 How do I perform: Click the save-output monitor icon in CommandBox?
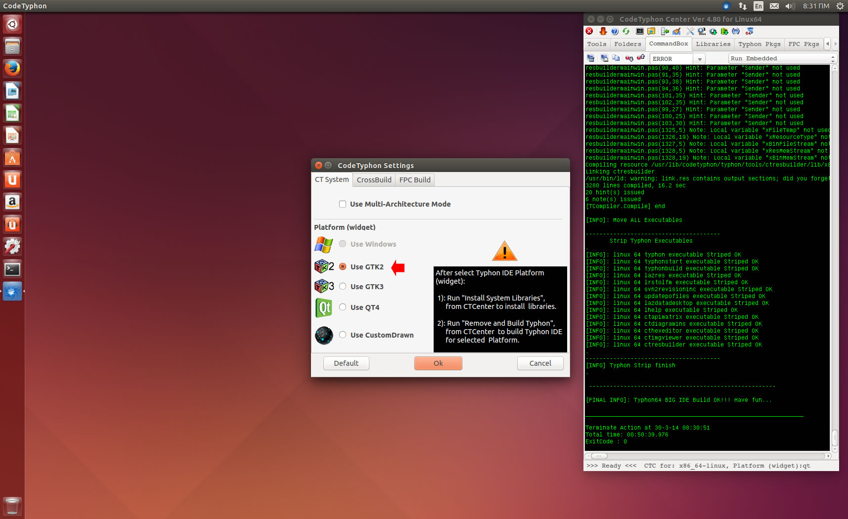(604, 58)
